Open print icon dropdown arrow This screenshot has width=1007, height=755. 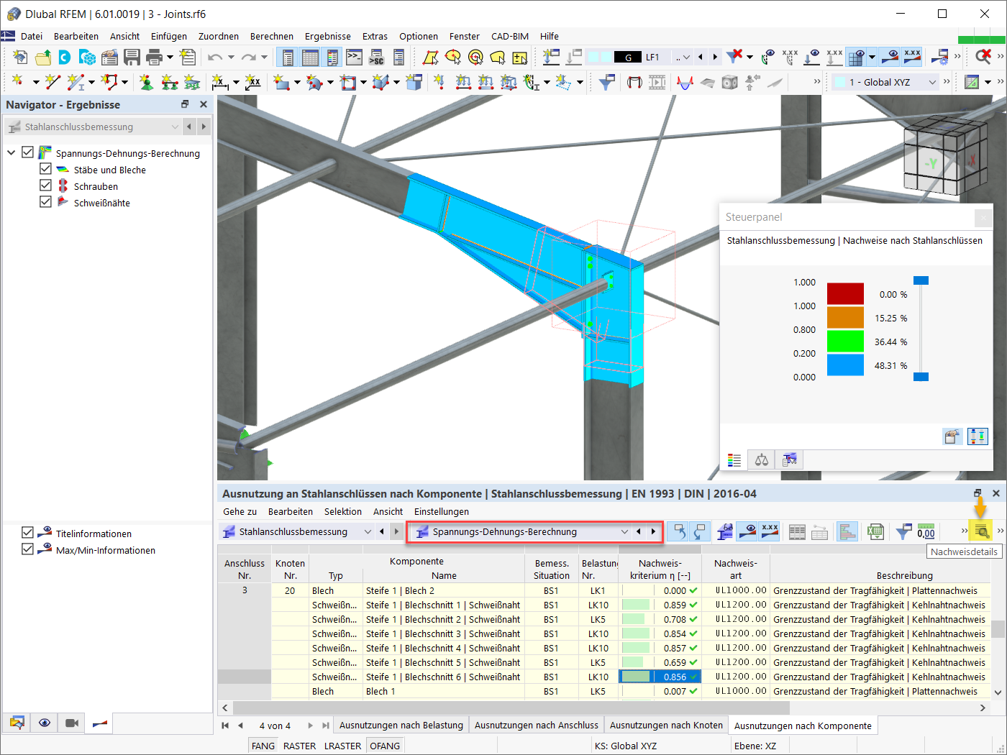tap(170, 58)
